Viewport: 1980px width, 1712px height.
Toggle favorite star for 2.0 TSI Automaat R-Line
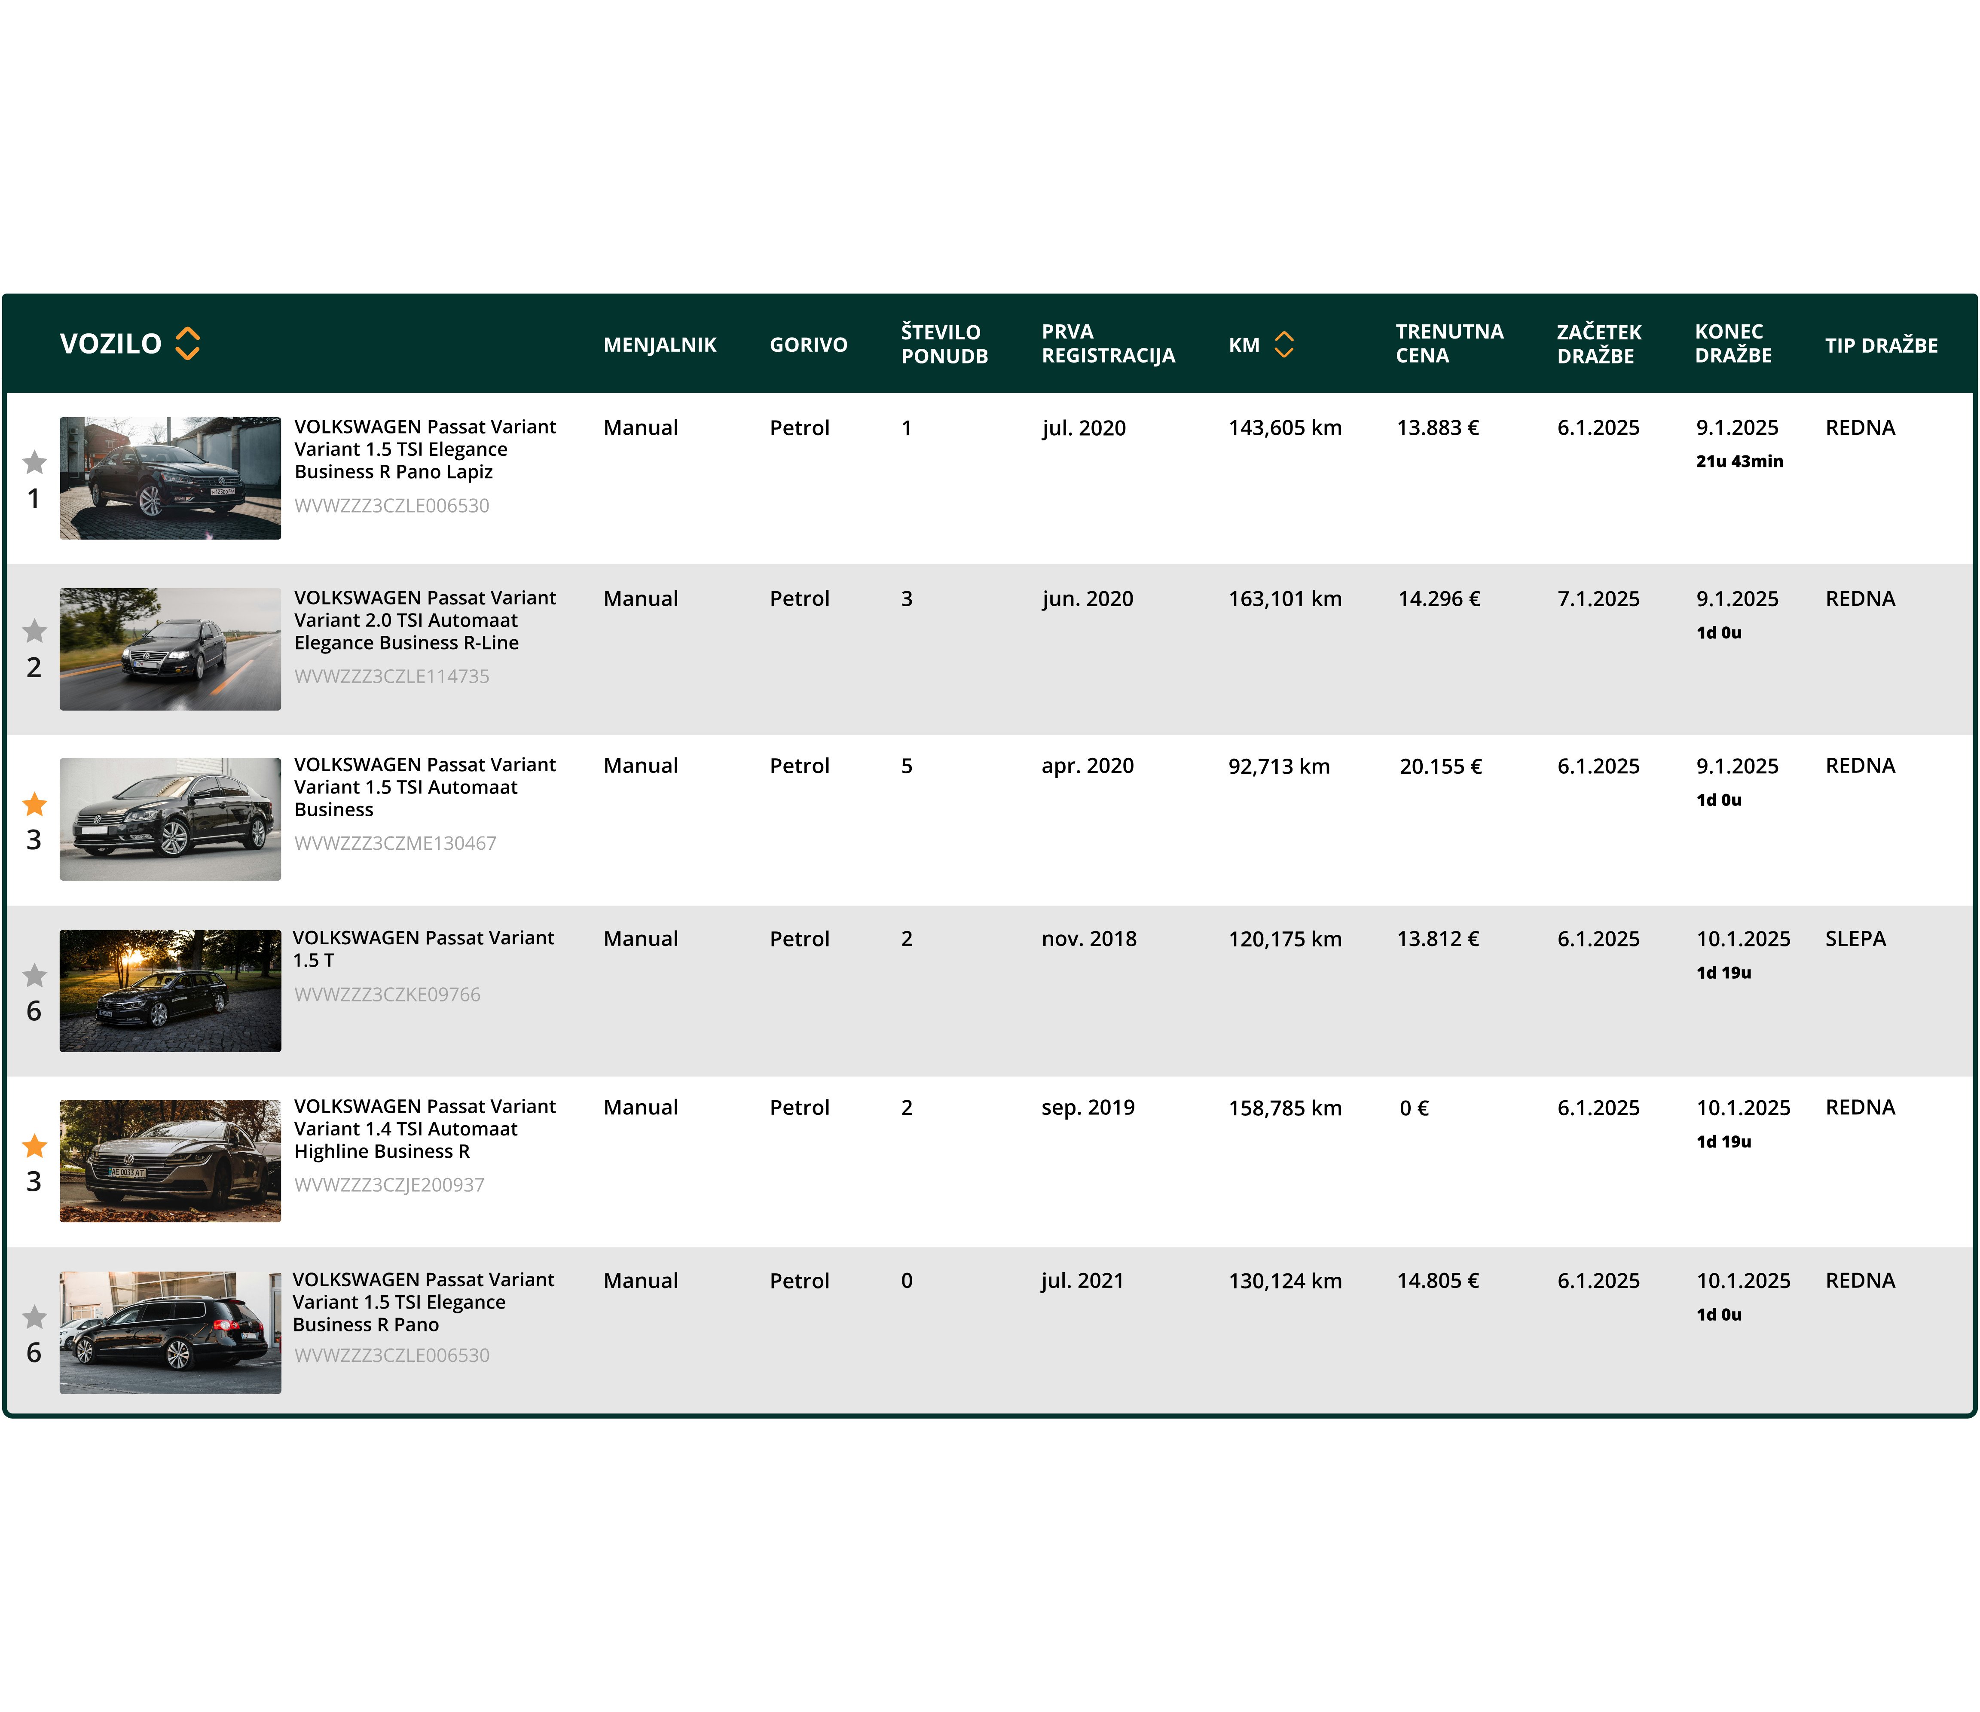tap(34, 632)
